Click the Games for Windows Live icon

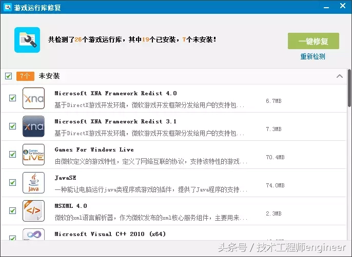click(x=34, y=155)
